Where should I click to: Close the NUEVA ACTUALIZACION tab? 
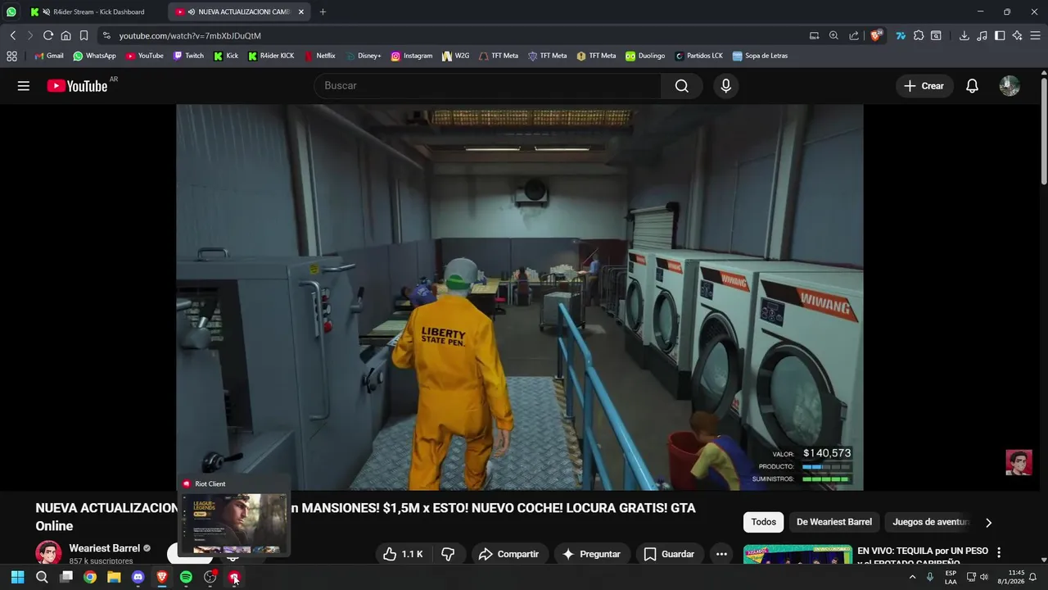pyautogui.click(x=301, y=11)
